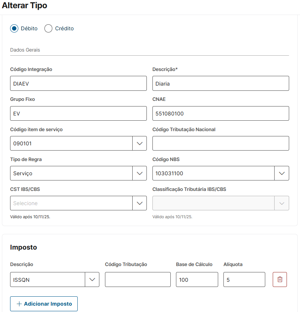Click the Imposto Código Tributação field
Viewport: 300px width, 312px height.
tap(137, 279)
